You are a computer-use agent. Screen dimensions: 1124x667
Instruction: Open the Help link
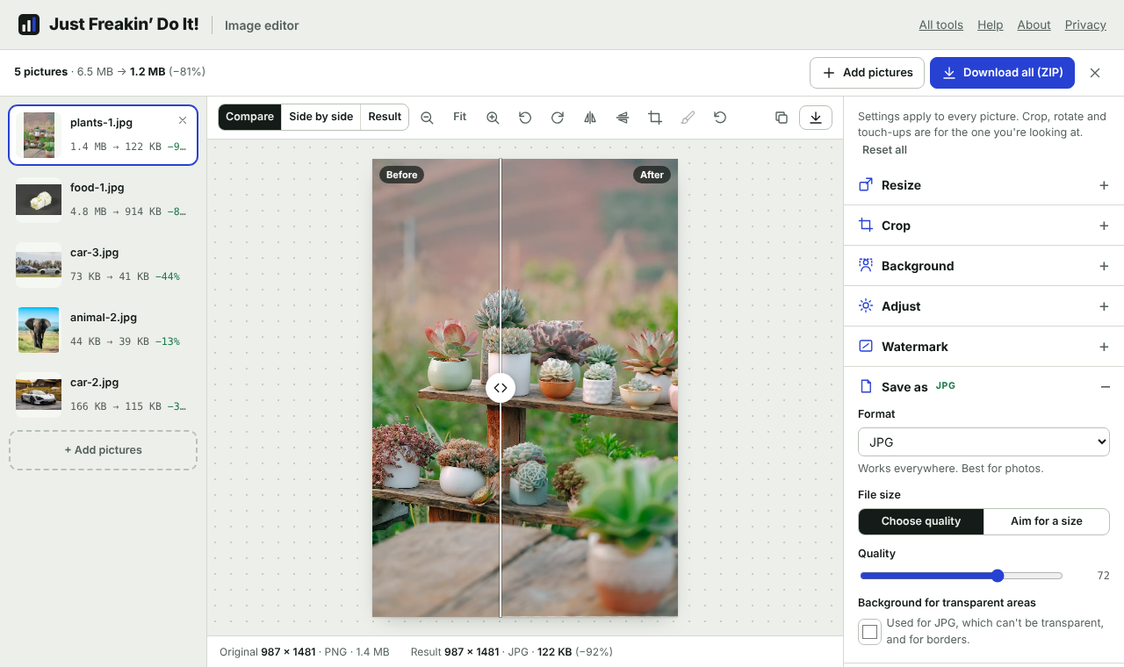[991, 25]
